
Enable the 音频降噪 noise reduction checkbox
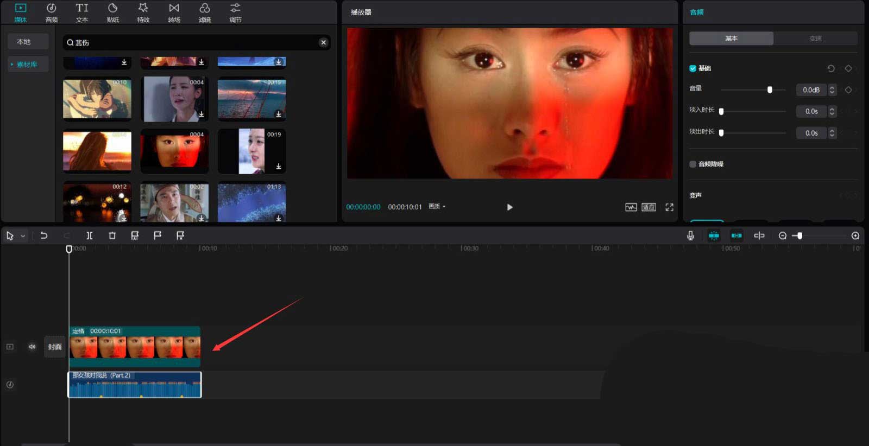[692, 164]
